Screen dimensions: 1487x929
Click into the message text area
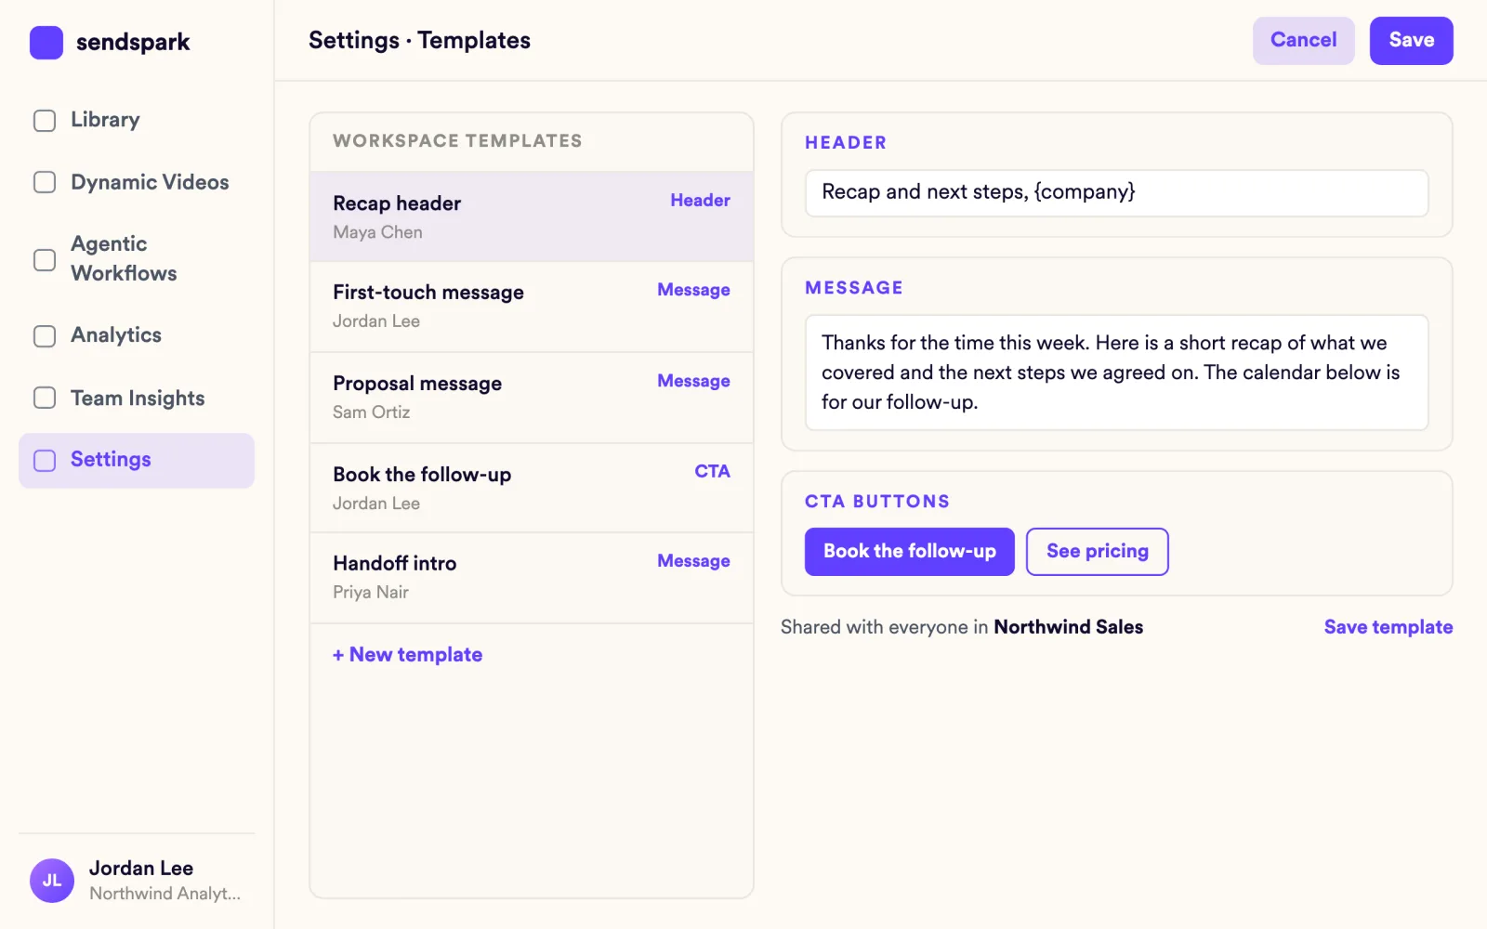1117,373
